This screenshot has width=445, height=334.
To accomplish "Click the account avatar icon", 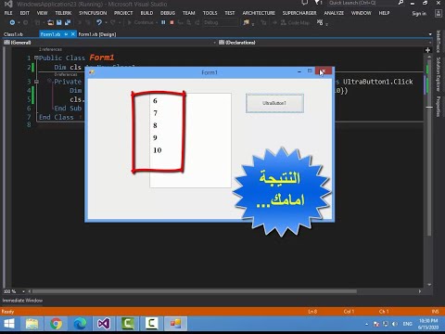I will [439, 13].
